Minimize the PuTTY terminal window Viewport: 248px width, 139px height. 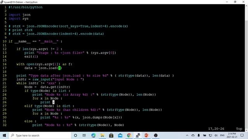pyautogui.click(x=227, y=2)
